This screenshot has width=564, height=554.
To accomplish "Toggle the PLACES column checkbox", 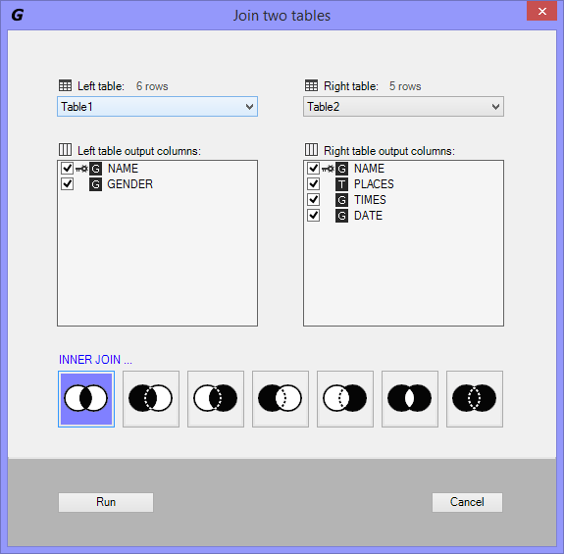I will coord(313,183).
